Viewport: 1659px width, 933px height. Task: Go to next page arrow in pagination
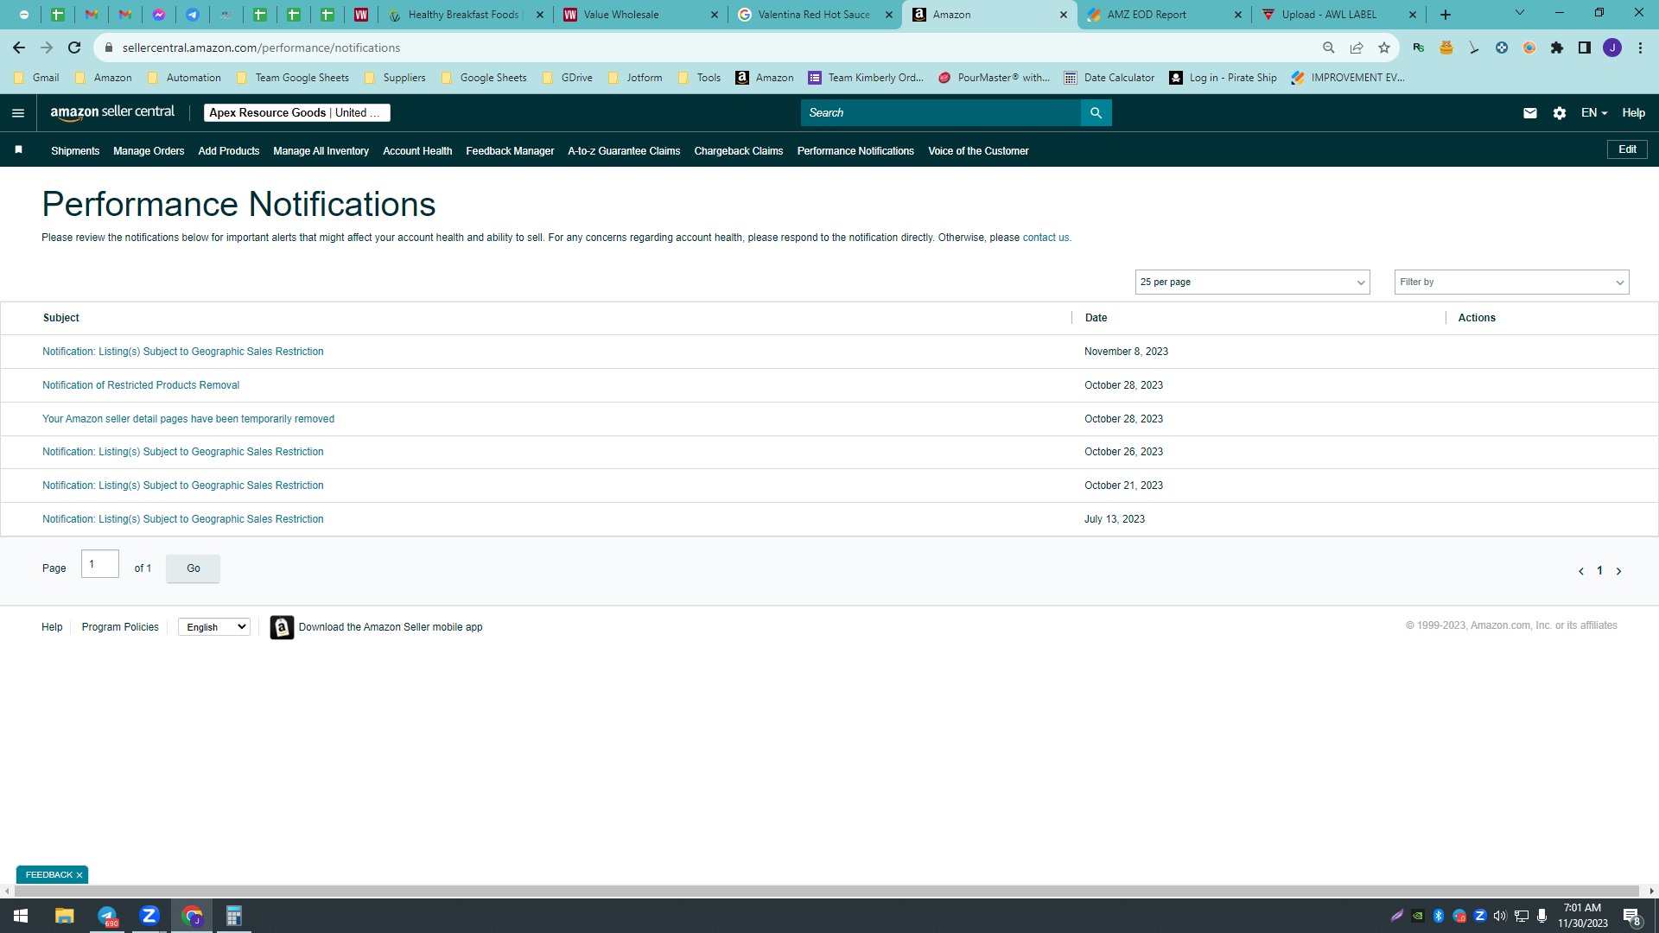click(x=1618, y=571)
